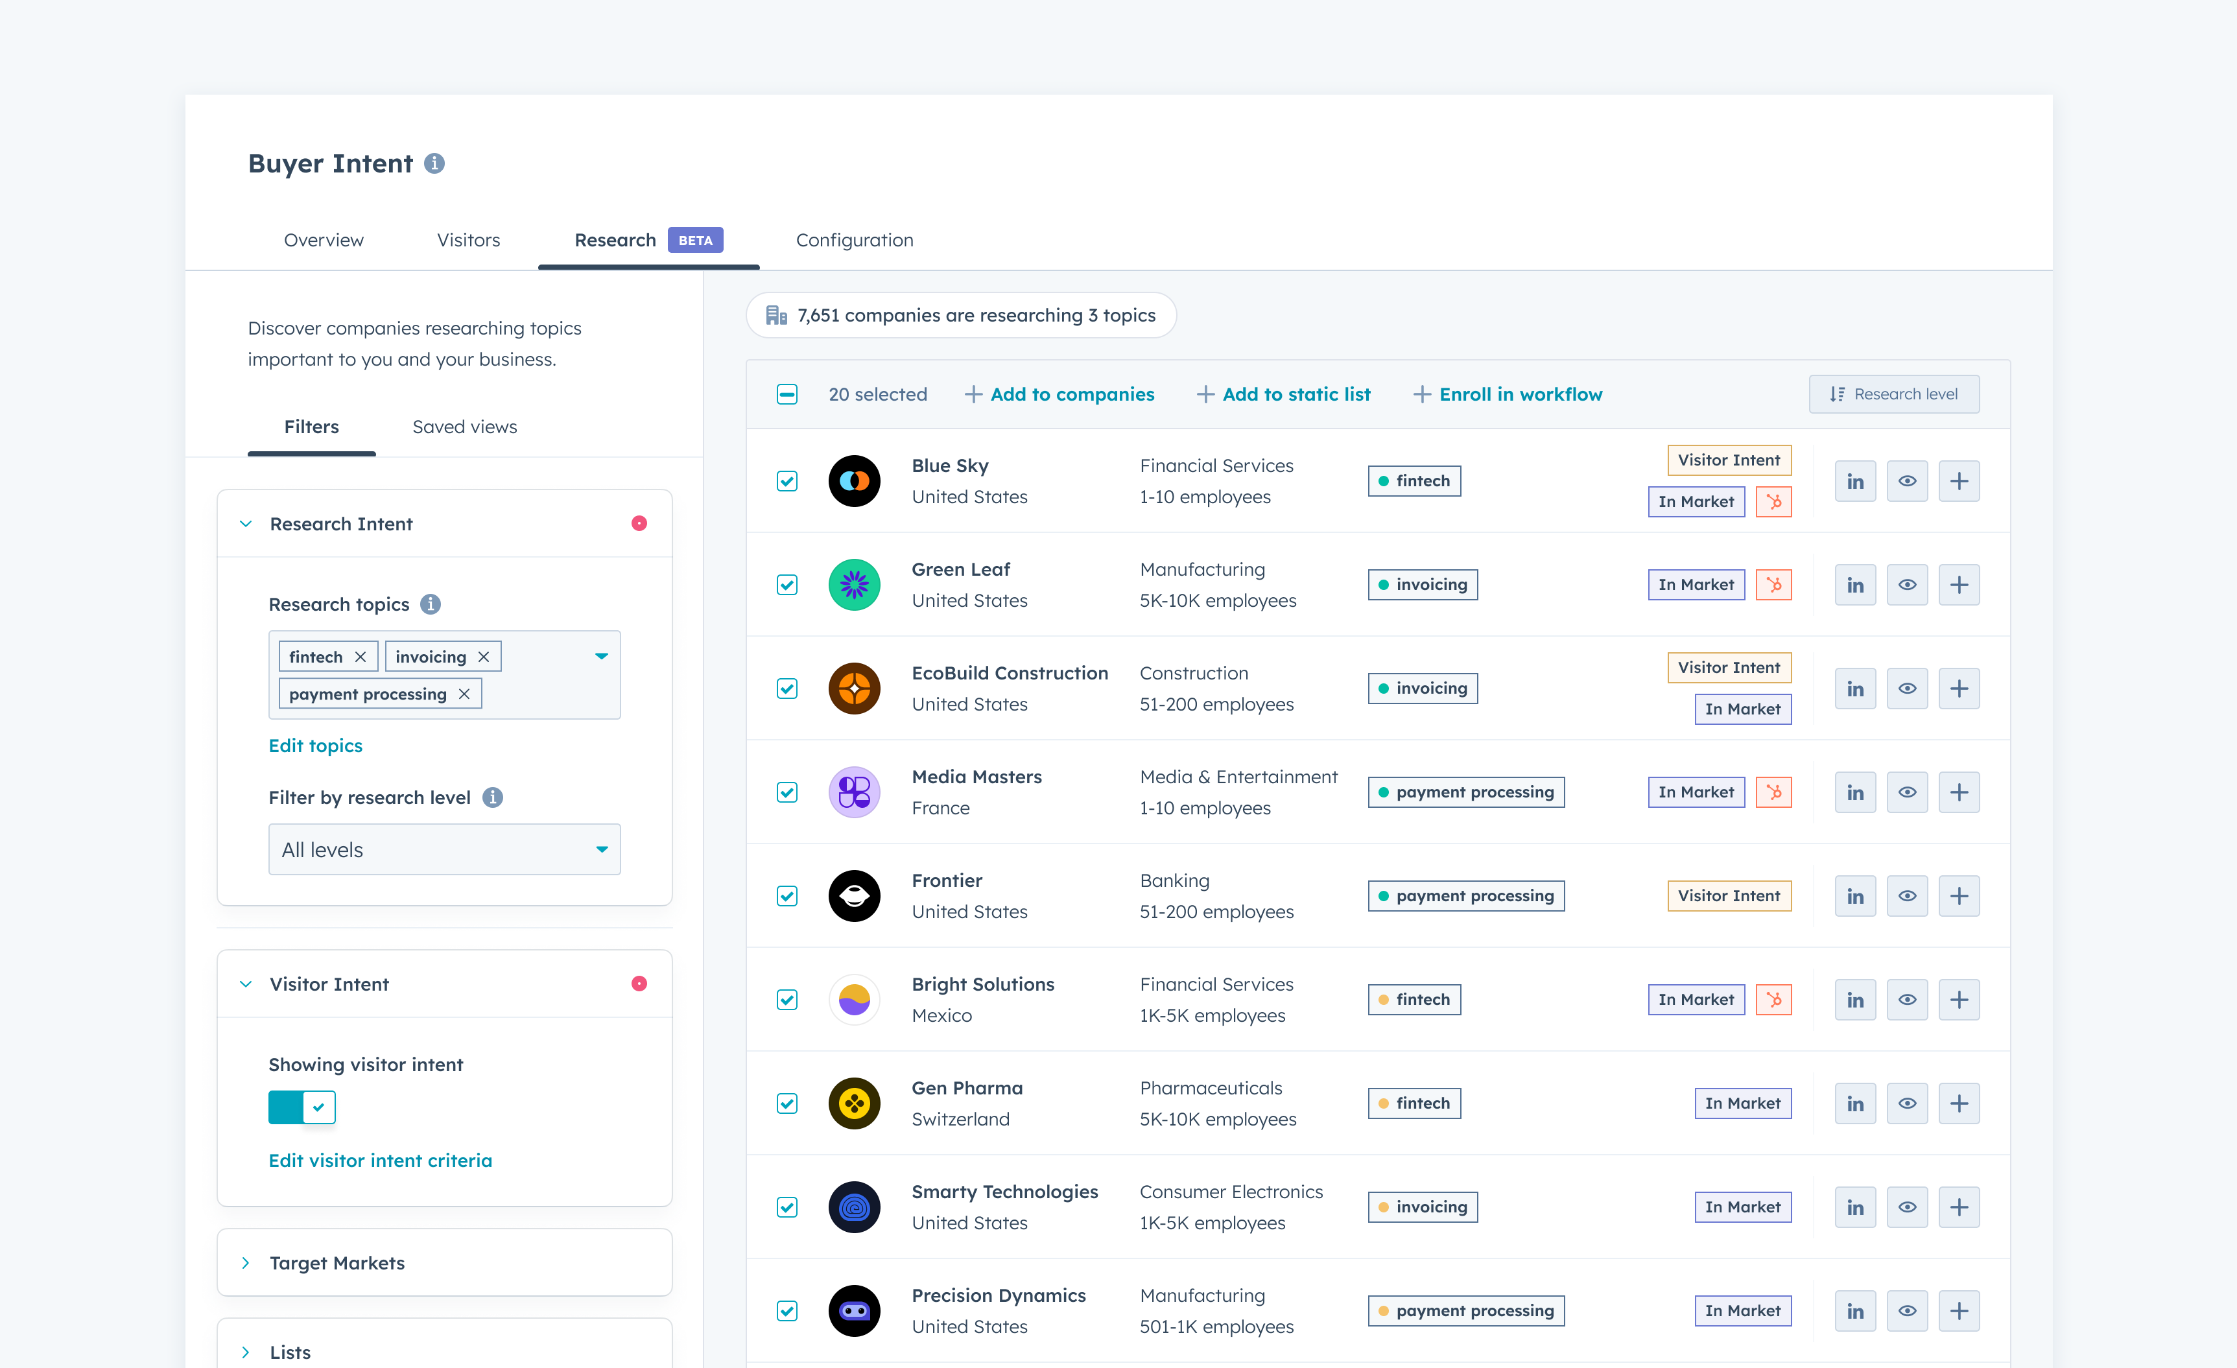
Task: Add EcoBuild Construction with plus icon
Action: pyautogui.click(x=1958, y=688)
